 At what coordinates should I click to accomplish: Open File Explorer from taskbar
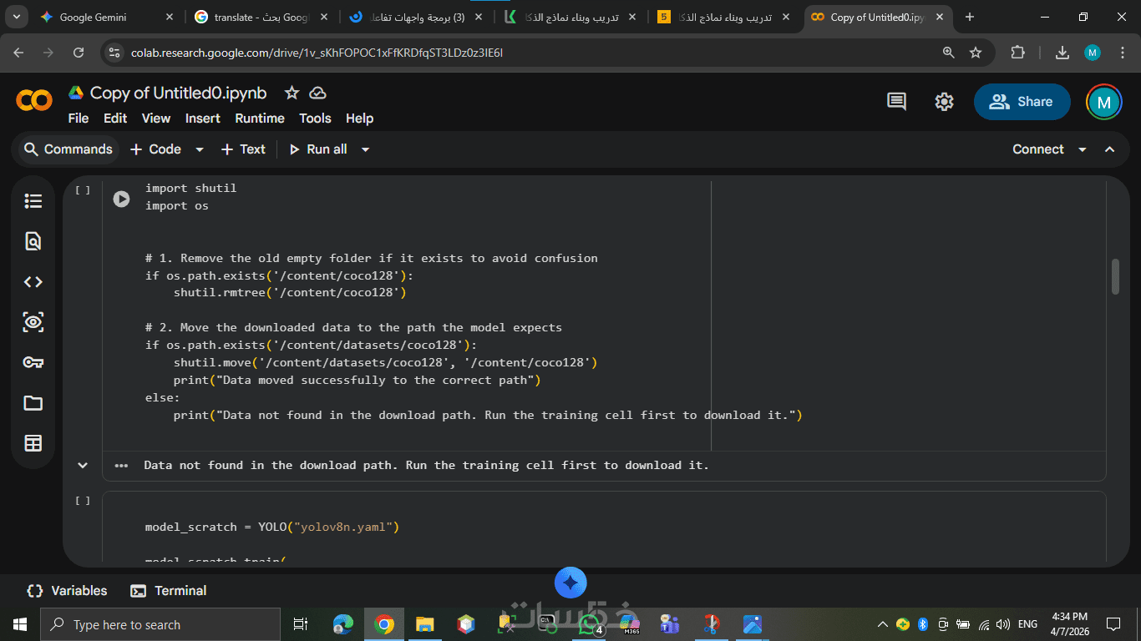point(425,624)
